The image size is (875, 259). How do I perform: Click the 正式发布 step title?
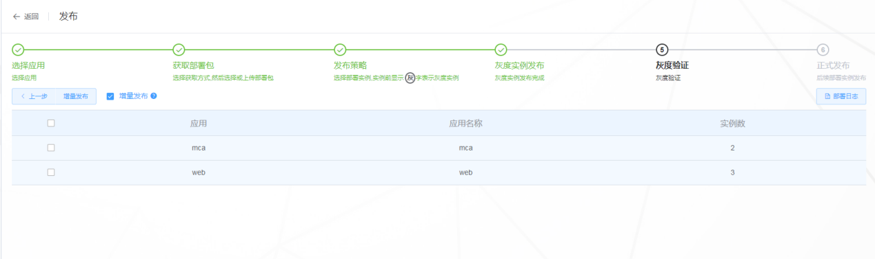pos(833,66)
